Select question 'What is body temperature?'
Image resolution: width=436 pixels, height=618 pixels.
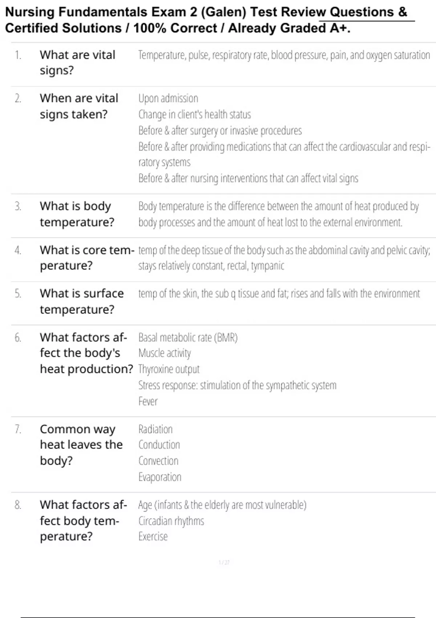pos(77,214)
